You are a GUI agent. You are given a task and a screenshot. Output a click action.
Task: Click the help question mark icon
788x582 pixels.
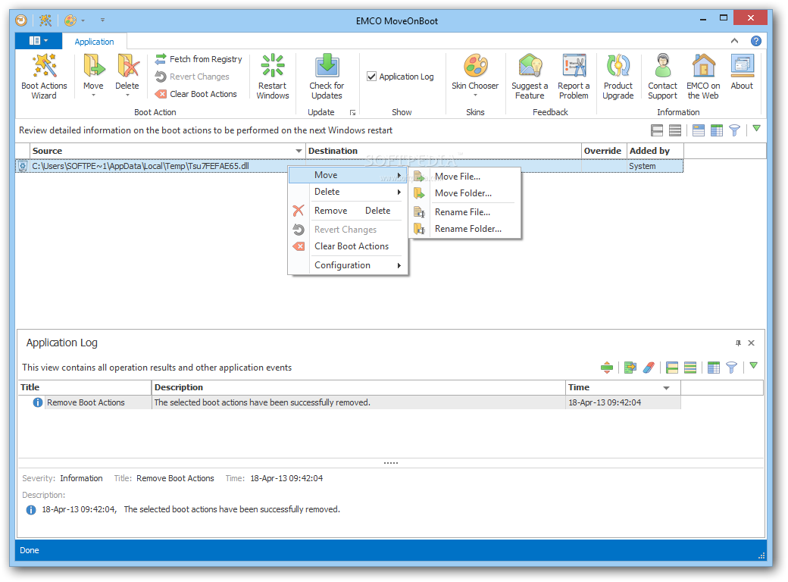[x=755, y=41]
